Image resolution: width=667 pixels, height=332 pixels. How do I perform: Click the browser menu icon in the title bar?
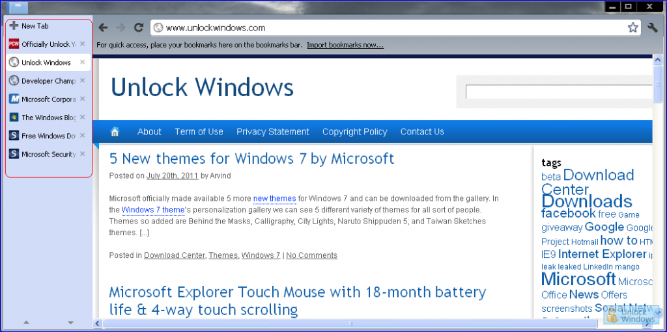point(18,6)
